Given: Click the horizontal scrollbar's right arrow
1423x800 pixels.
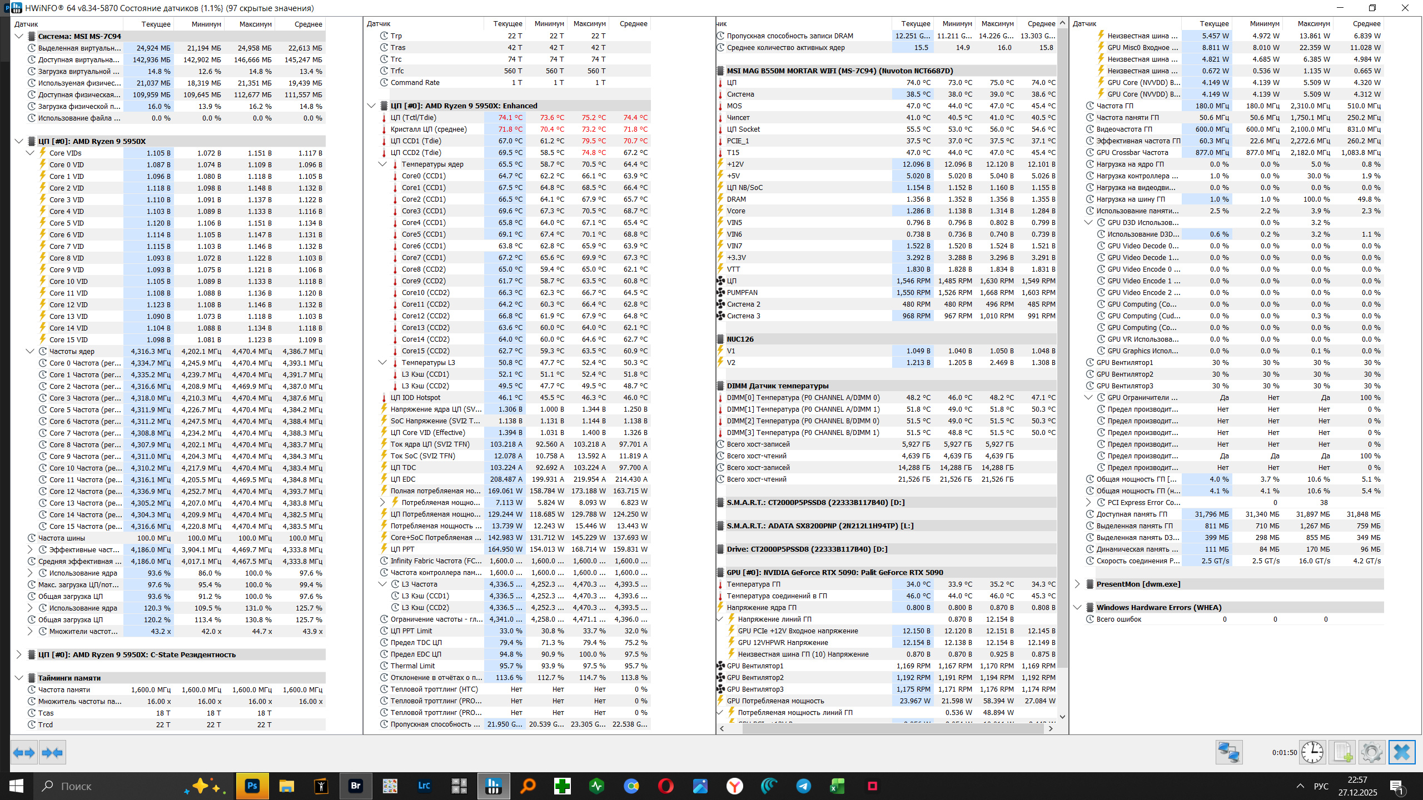Looking at the screenshot, I should (x=1051, y=728).
